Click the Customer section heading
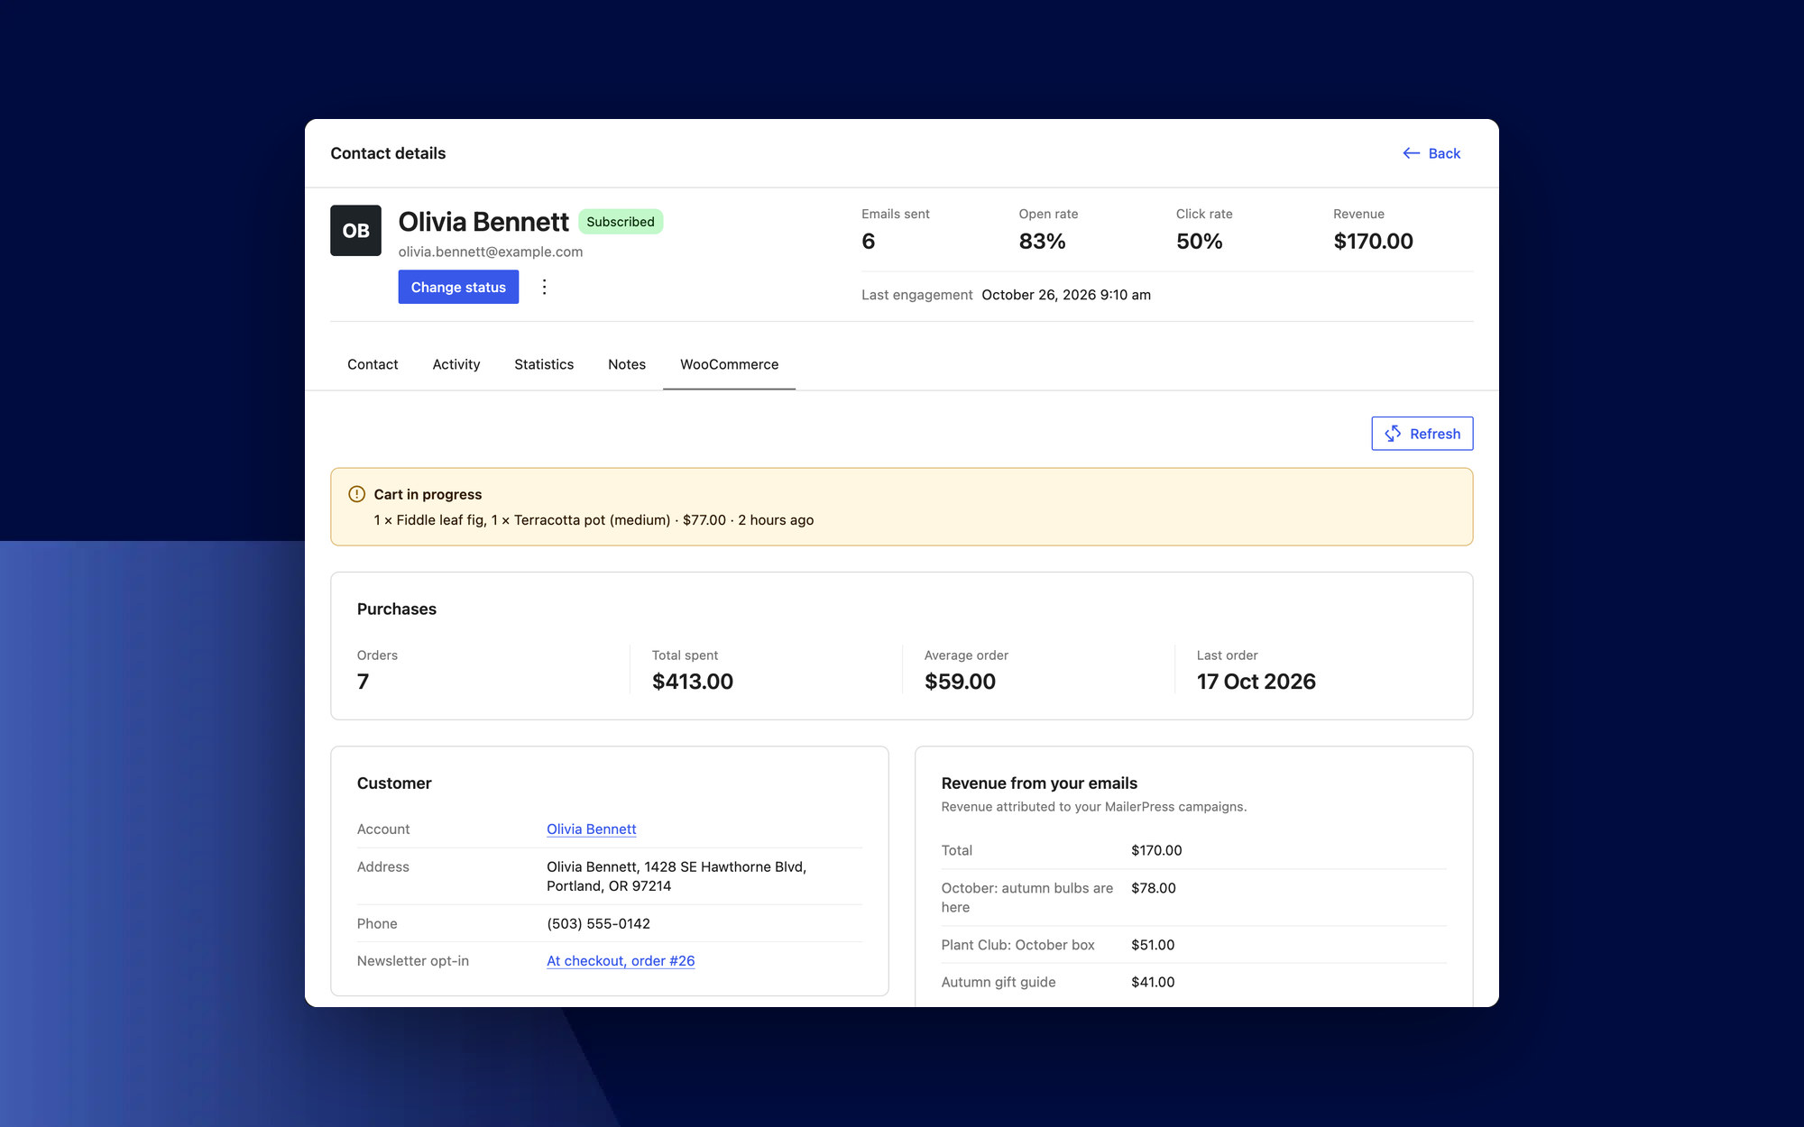The width and height of the screenshot is (1804, 1127). pos(394,783)
